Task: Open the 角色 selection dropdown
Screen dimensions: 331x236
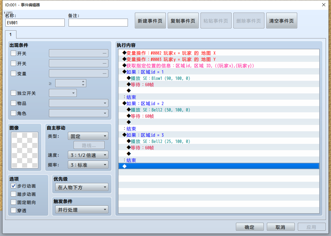Action: [x=79, y=113]
